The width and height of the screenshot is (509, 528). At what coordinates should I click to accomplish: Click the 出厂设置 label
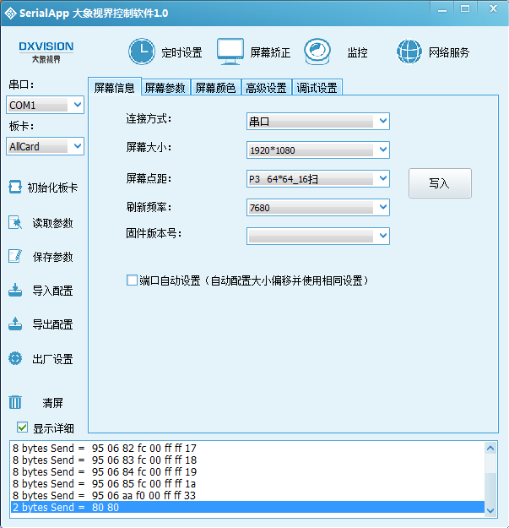pos(53,359)
